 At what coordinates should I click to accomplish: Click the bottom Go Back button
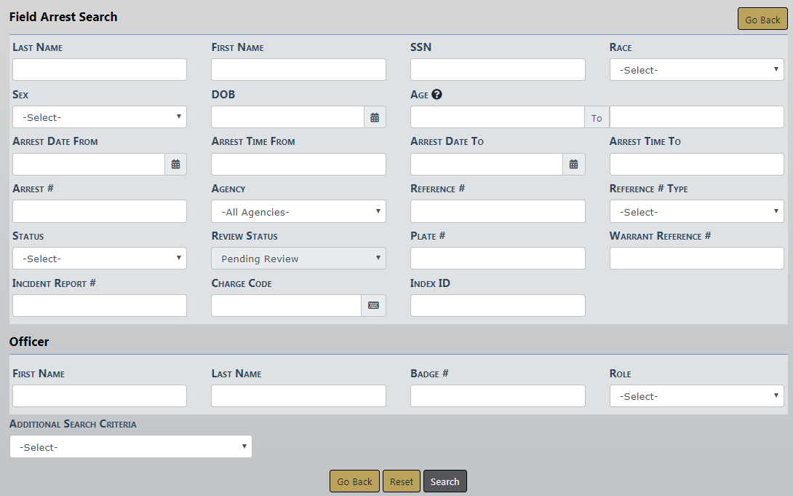click(x=354, y=481)
